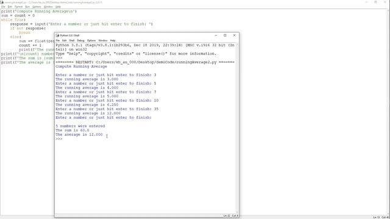Click 'The running average is 6.250' line
Viewport: 390px width, 219px height.
click(87, 105)
